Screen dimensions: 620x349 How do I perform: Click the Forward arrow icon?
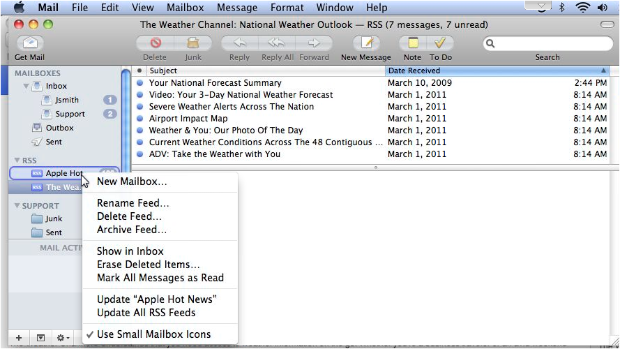(314, 43)
